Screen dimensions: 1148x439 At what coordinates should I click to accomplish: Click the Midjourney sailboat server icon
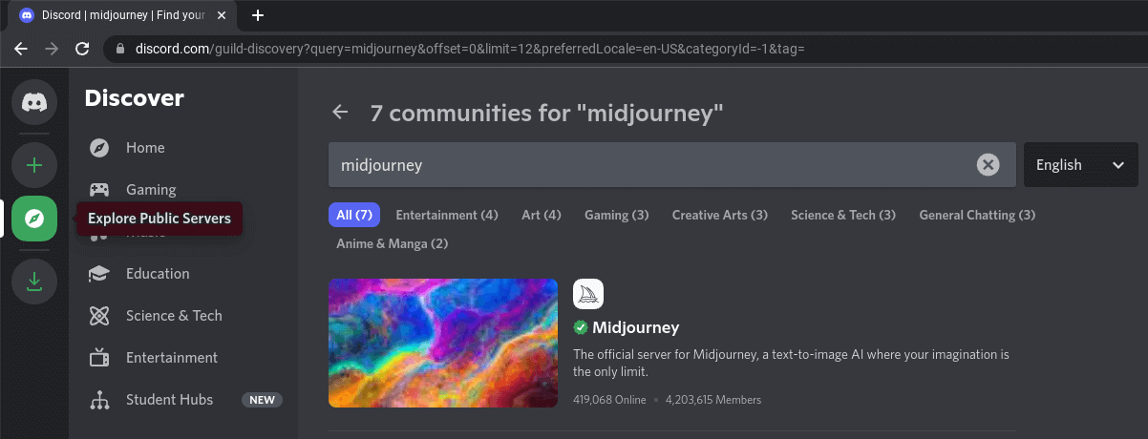tap(588, 294)
